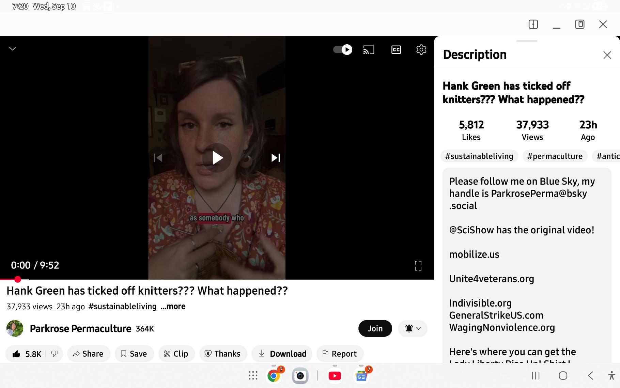Image resolution: width=620 pixels, height=388 pixels.
Task: Open YouTube app from taskbar
Action: 335,376
